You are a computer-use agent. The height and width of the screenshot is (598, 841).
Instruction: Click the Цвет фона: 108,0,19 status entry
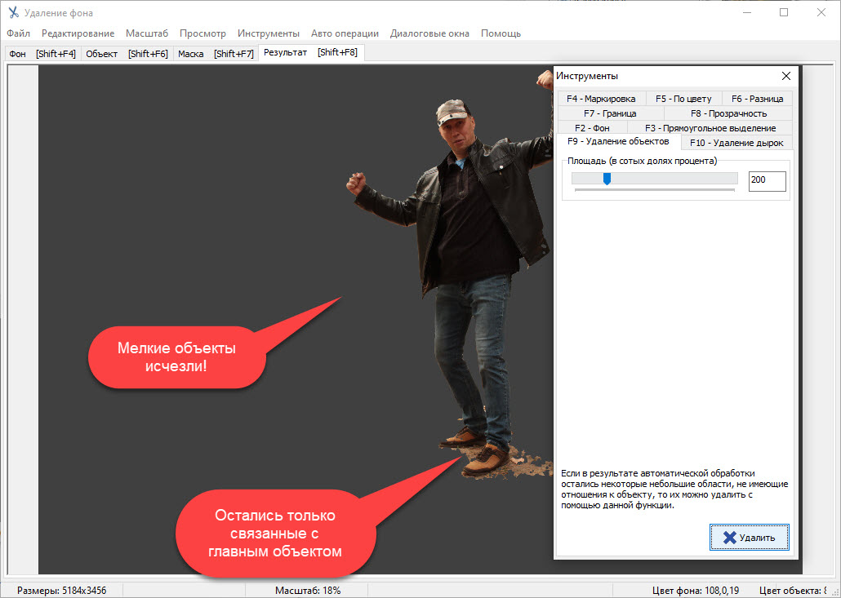(x=695, y=591)
